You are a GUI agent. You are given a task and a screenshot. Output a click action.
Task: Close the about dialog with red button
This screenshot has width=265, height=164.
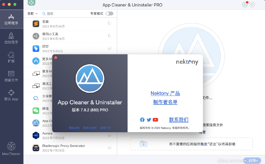56,58
